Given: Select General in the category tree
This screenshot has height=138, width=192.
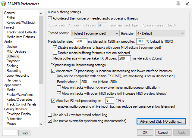Looking at the screenshot, I should [10, 13].
